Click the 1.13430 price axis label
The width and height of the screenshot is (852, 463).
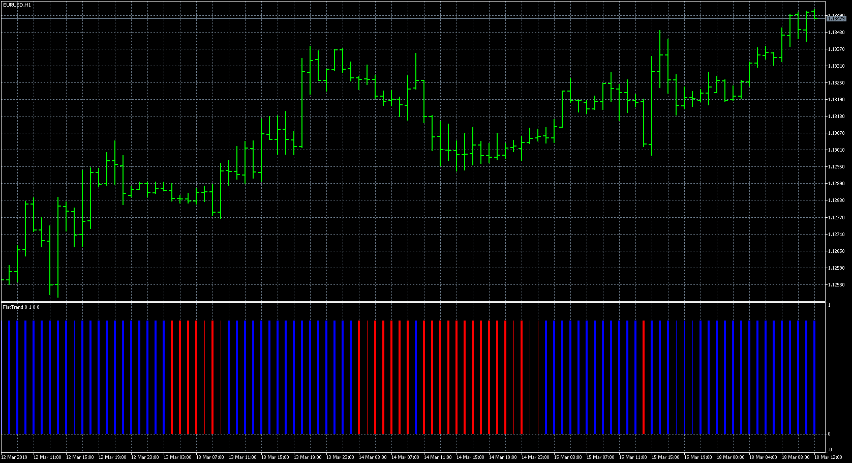click(x=836, y=33)
